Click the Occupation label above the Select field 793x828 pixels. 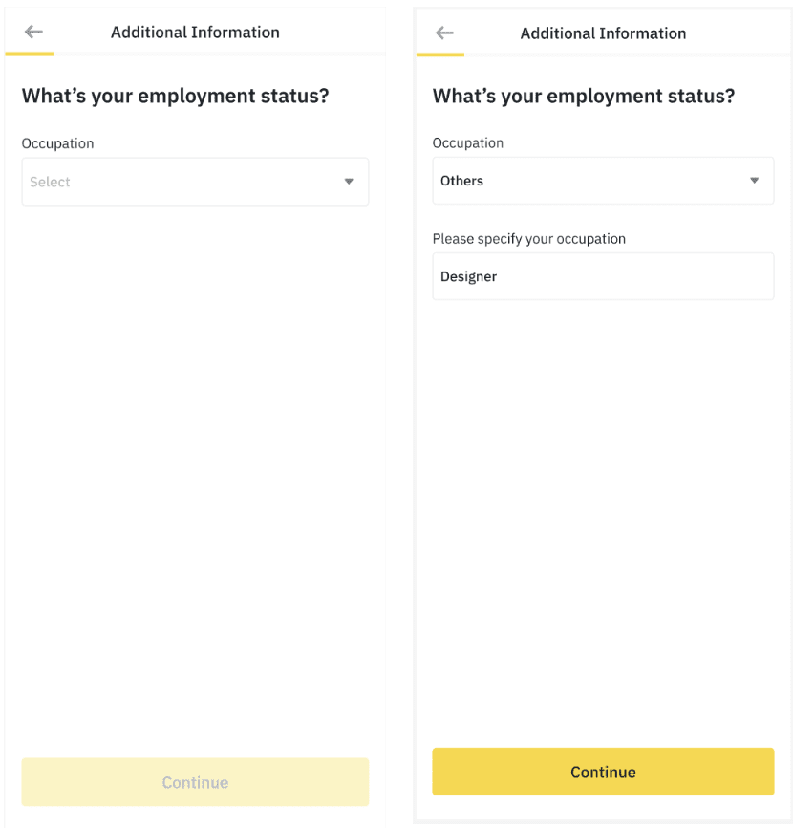[57, 143]
